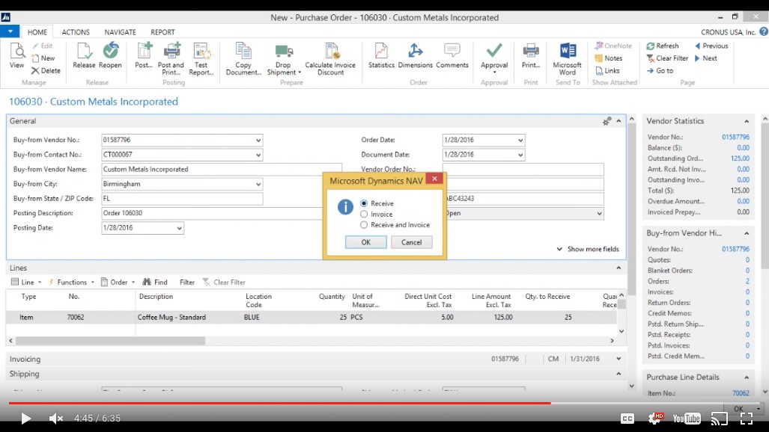Print the purchase order
The width and height of the screenshot is (769, 432).
coord(531,55)
